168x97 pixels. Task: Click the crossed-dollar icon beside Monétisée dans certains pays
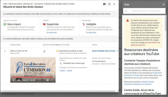coord(61,63)
